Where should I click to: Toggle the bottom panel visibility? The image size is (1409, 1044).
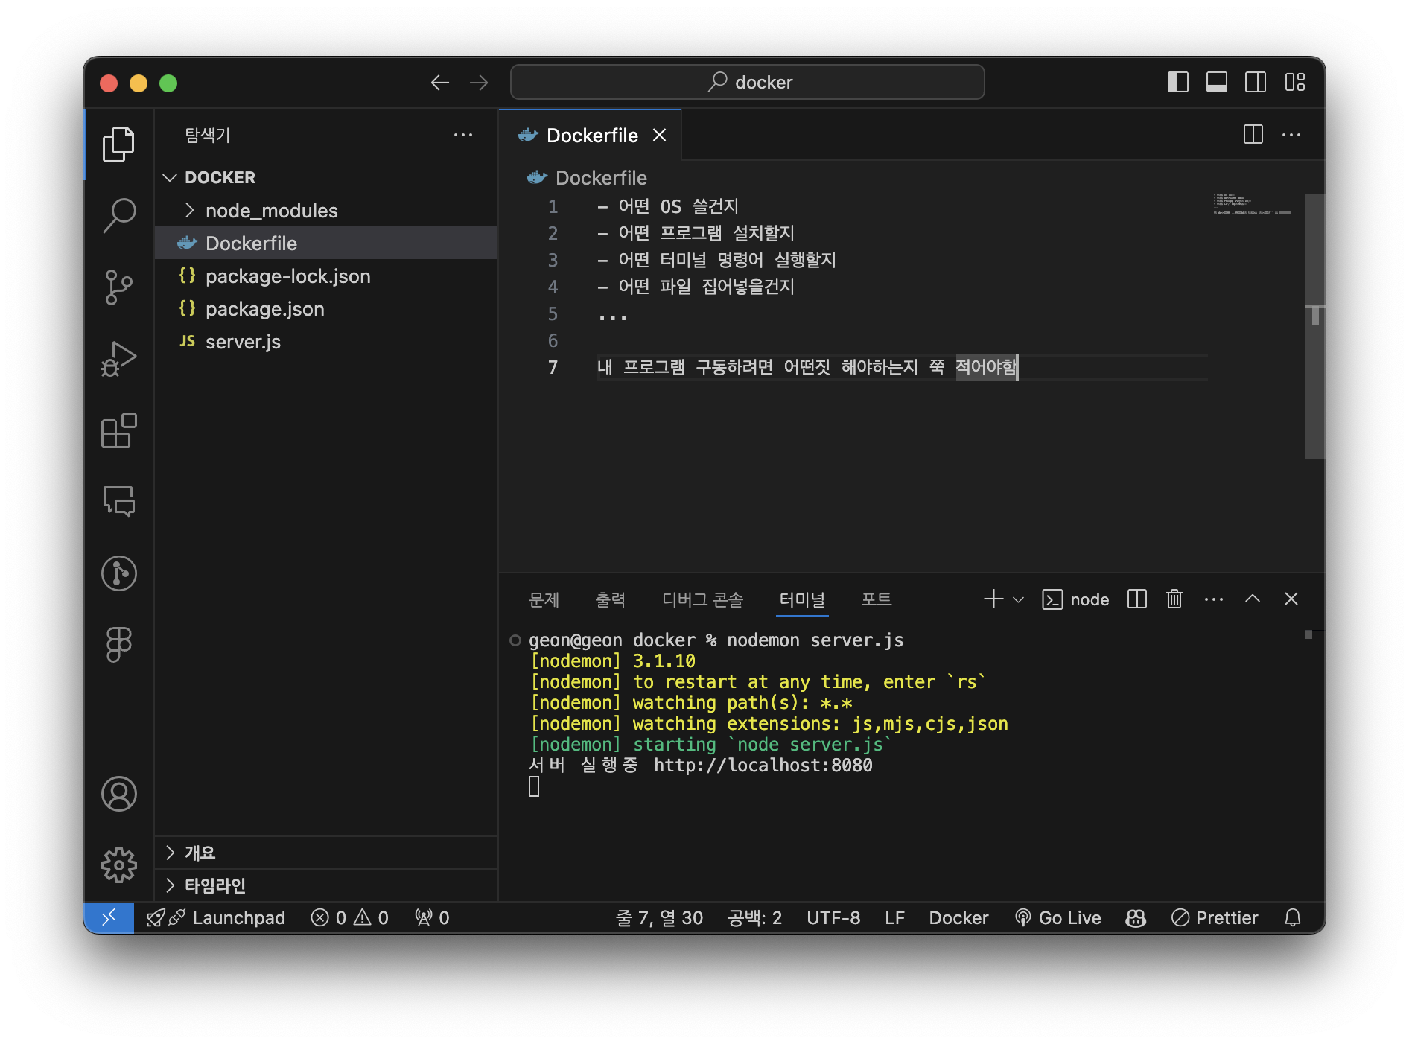coord(1217,82)
